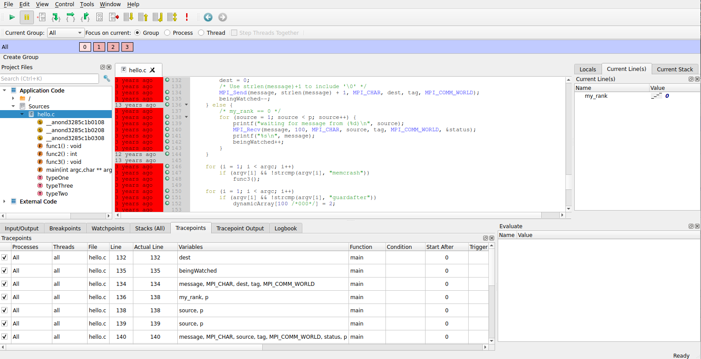Screen dimensions: 701x359
Task: Switch to the Breakpoints tab
Action: 65,228
